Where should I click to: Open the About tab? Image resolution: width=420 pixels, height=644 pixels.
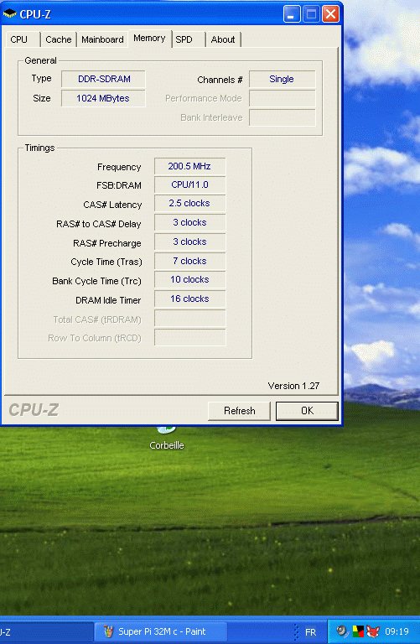click(223, 39)
